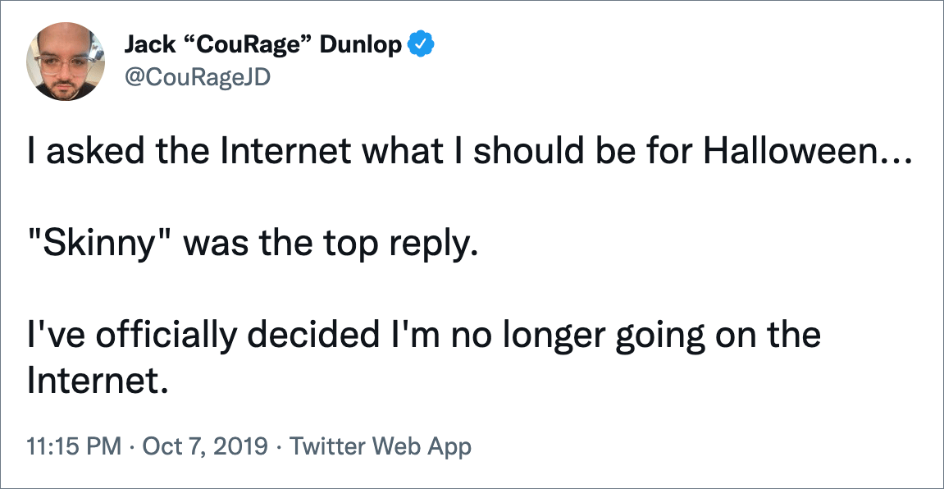Viewport: 944px width, 489px height.
Task: Open the Oct 7, 2019 date link
Action: click(x=206, y=447)
